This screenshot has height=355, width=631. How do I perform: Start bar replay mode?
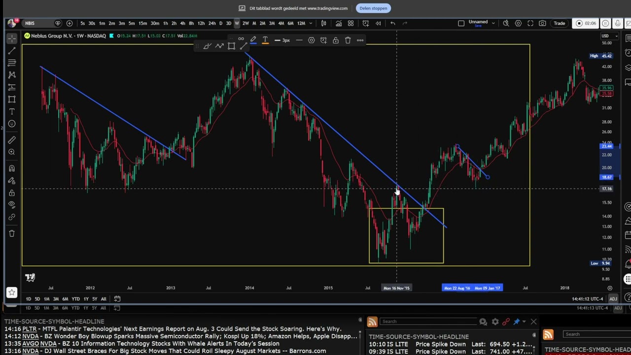click(x=378, y=23)
